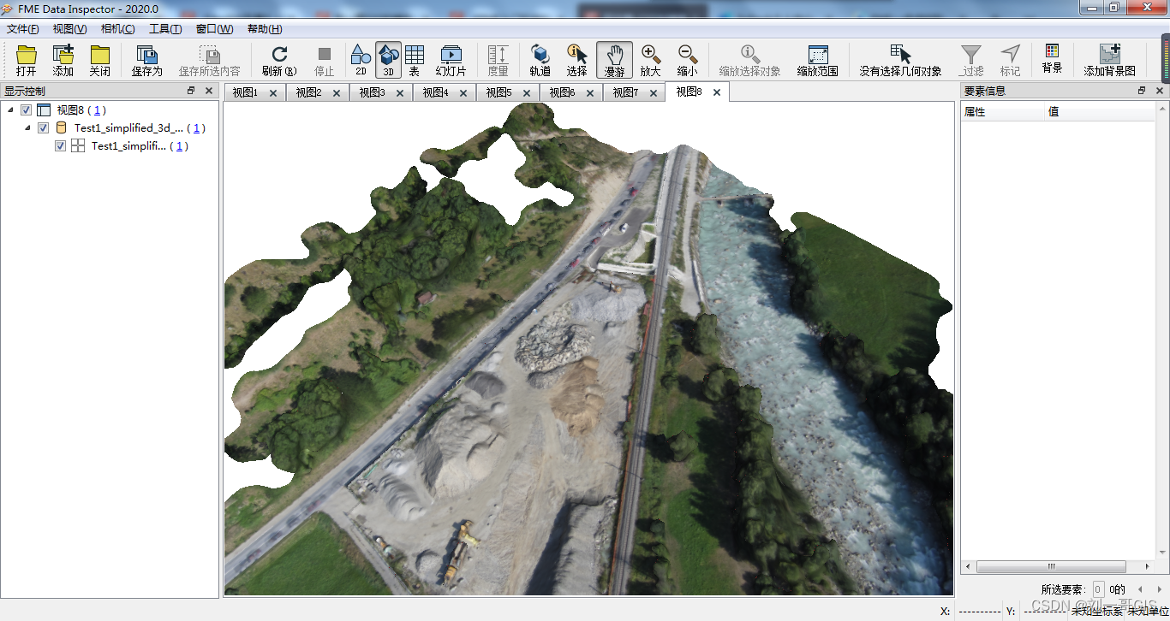The height and width of the screenshot is (621, 1170).
Task: Collapse the Test1_simplified_3d_... dataset node
Action: pyautogui.click(x=27, y=127)
